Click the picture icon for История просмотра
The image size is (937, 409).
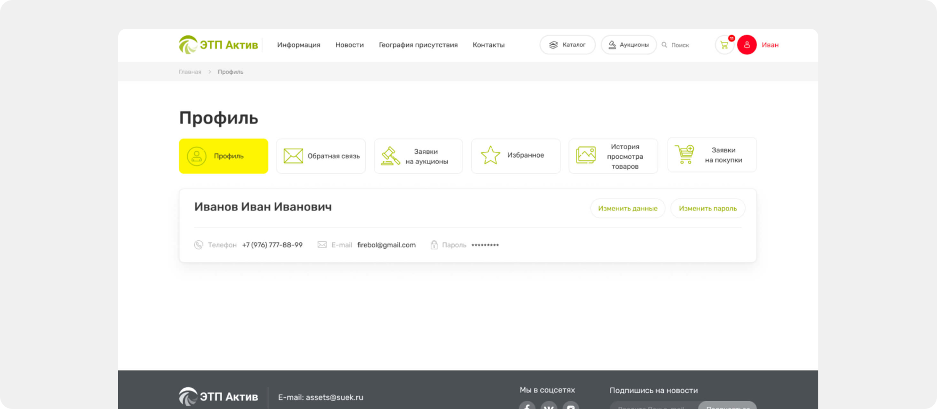tap(586, 156)
